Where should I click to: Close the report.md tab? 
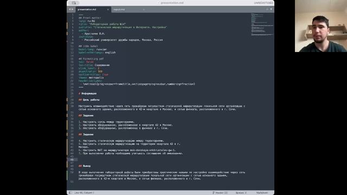(x=144, y=10)
